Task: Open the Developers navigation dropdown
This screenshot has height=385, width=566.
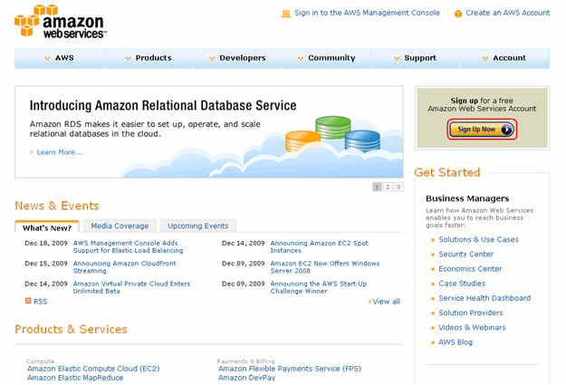Action: pos(238,58)
